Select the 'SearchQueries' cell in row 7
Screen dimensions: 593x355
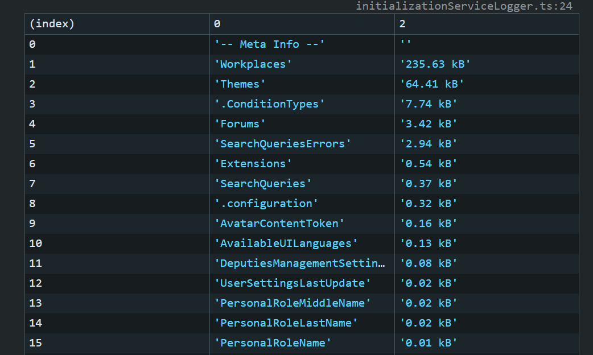(262, 184)
